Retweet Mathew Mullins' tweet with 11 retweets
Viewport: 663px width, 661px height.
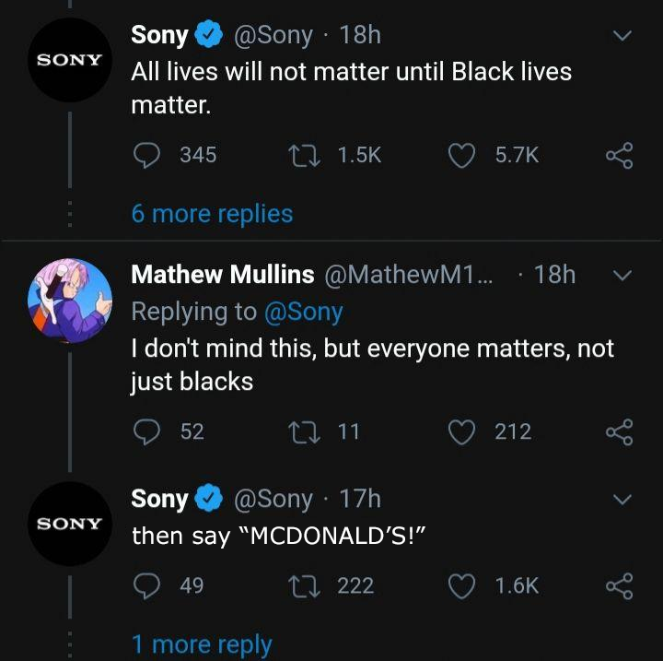click(304, 432)
